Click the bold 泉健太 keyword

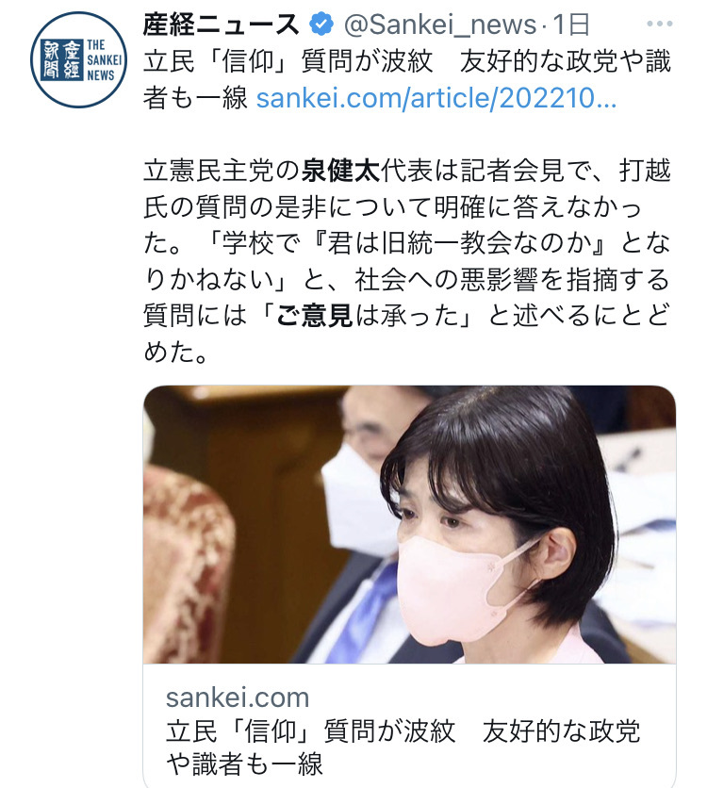tap(340, 171)
